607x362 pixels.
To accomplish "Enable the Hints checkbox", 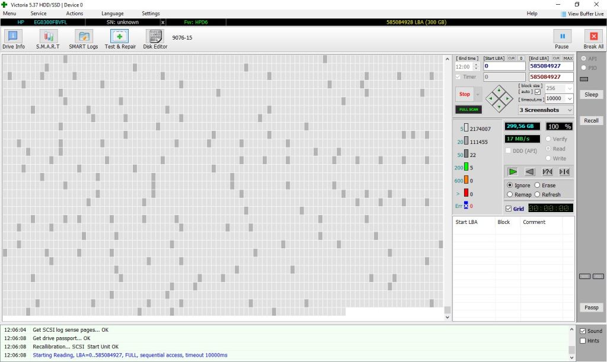I will (x=583, y=341).
